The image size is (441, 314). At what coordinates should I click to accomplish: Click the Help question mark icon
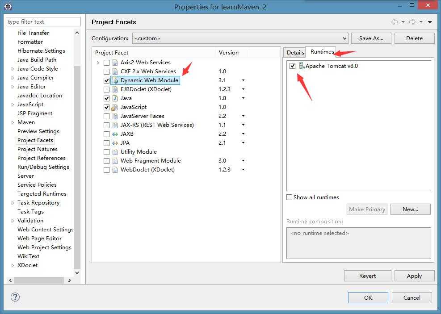15,297
